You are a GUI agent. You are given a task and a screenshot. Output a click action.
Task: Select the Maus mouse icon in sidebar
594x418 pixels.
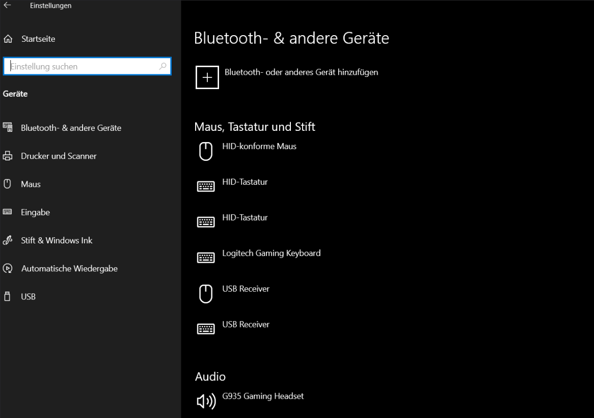(8, 184)
